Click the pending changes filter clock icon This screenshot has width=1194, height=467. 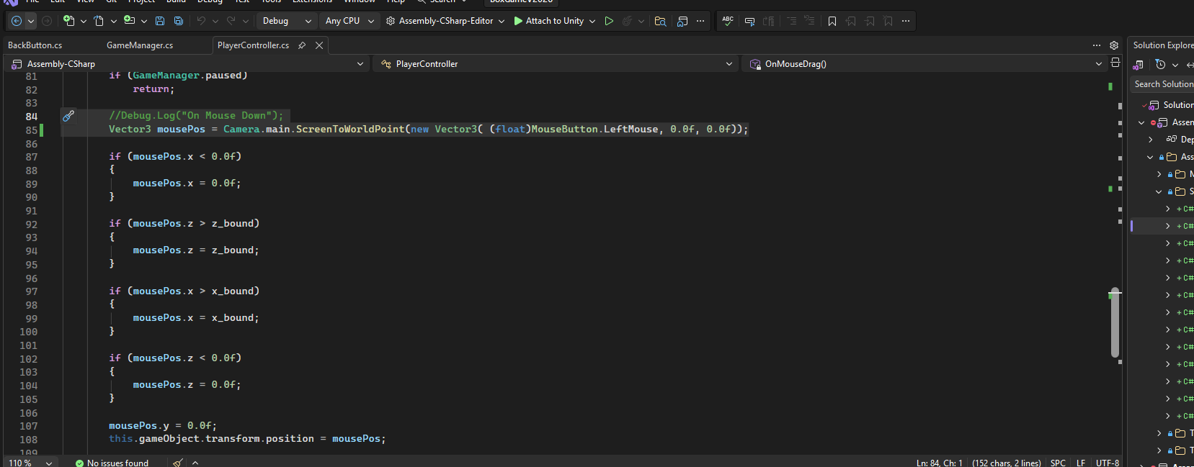(x=1160, y=64)
